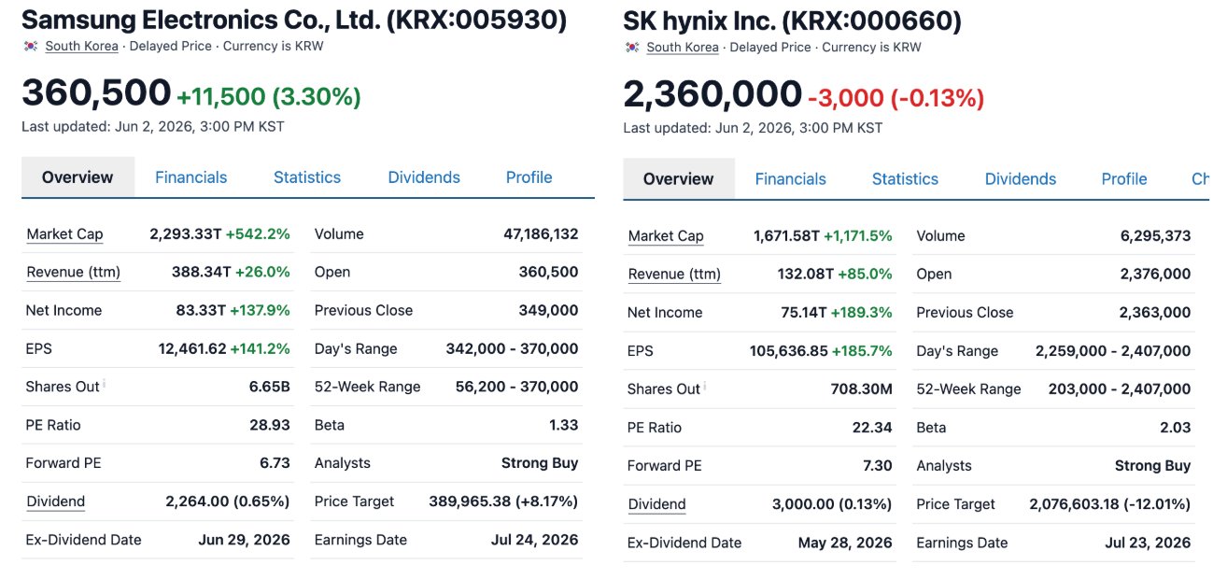
Task: Switch to Samsung's Statistics tab
Action: (307, 177)
